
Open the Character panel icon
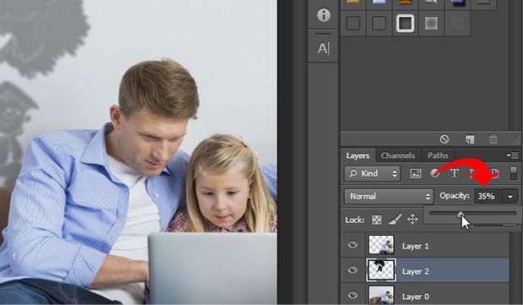tap(323, 49)
